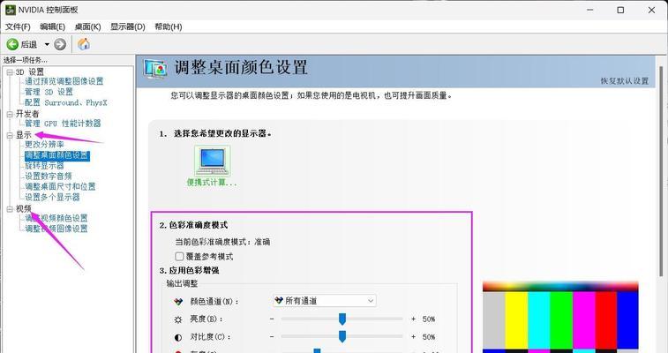The height and width of the screenshot is (353, 668).
Task: Collapse the 3D 设置 tree node
Action: point(10,72)
